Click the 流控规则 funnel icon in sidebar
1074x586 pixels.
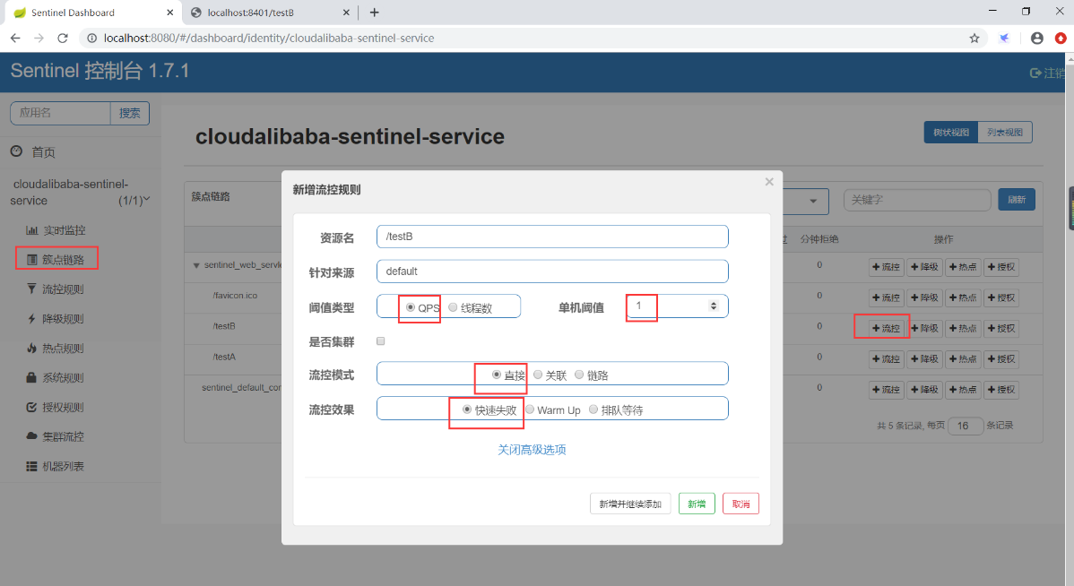click(x=32, y=289)
